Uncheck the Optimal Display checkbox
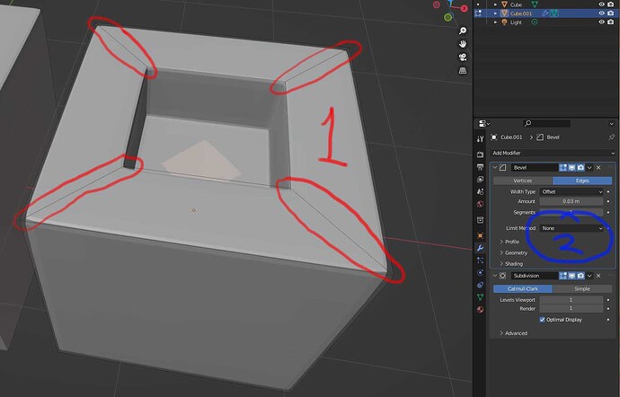 coord(543,320)
